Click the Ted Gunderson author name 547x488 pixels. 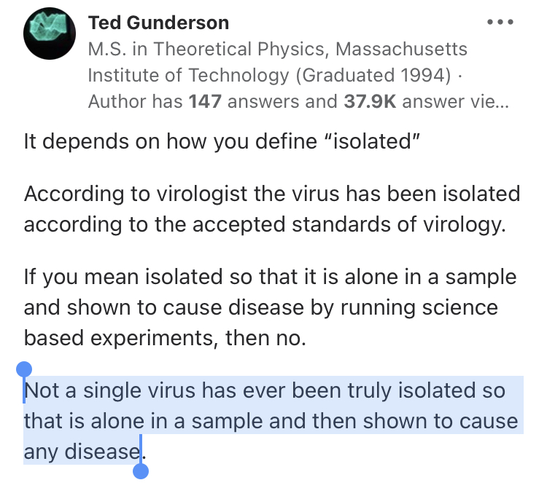158,23
